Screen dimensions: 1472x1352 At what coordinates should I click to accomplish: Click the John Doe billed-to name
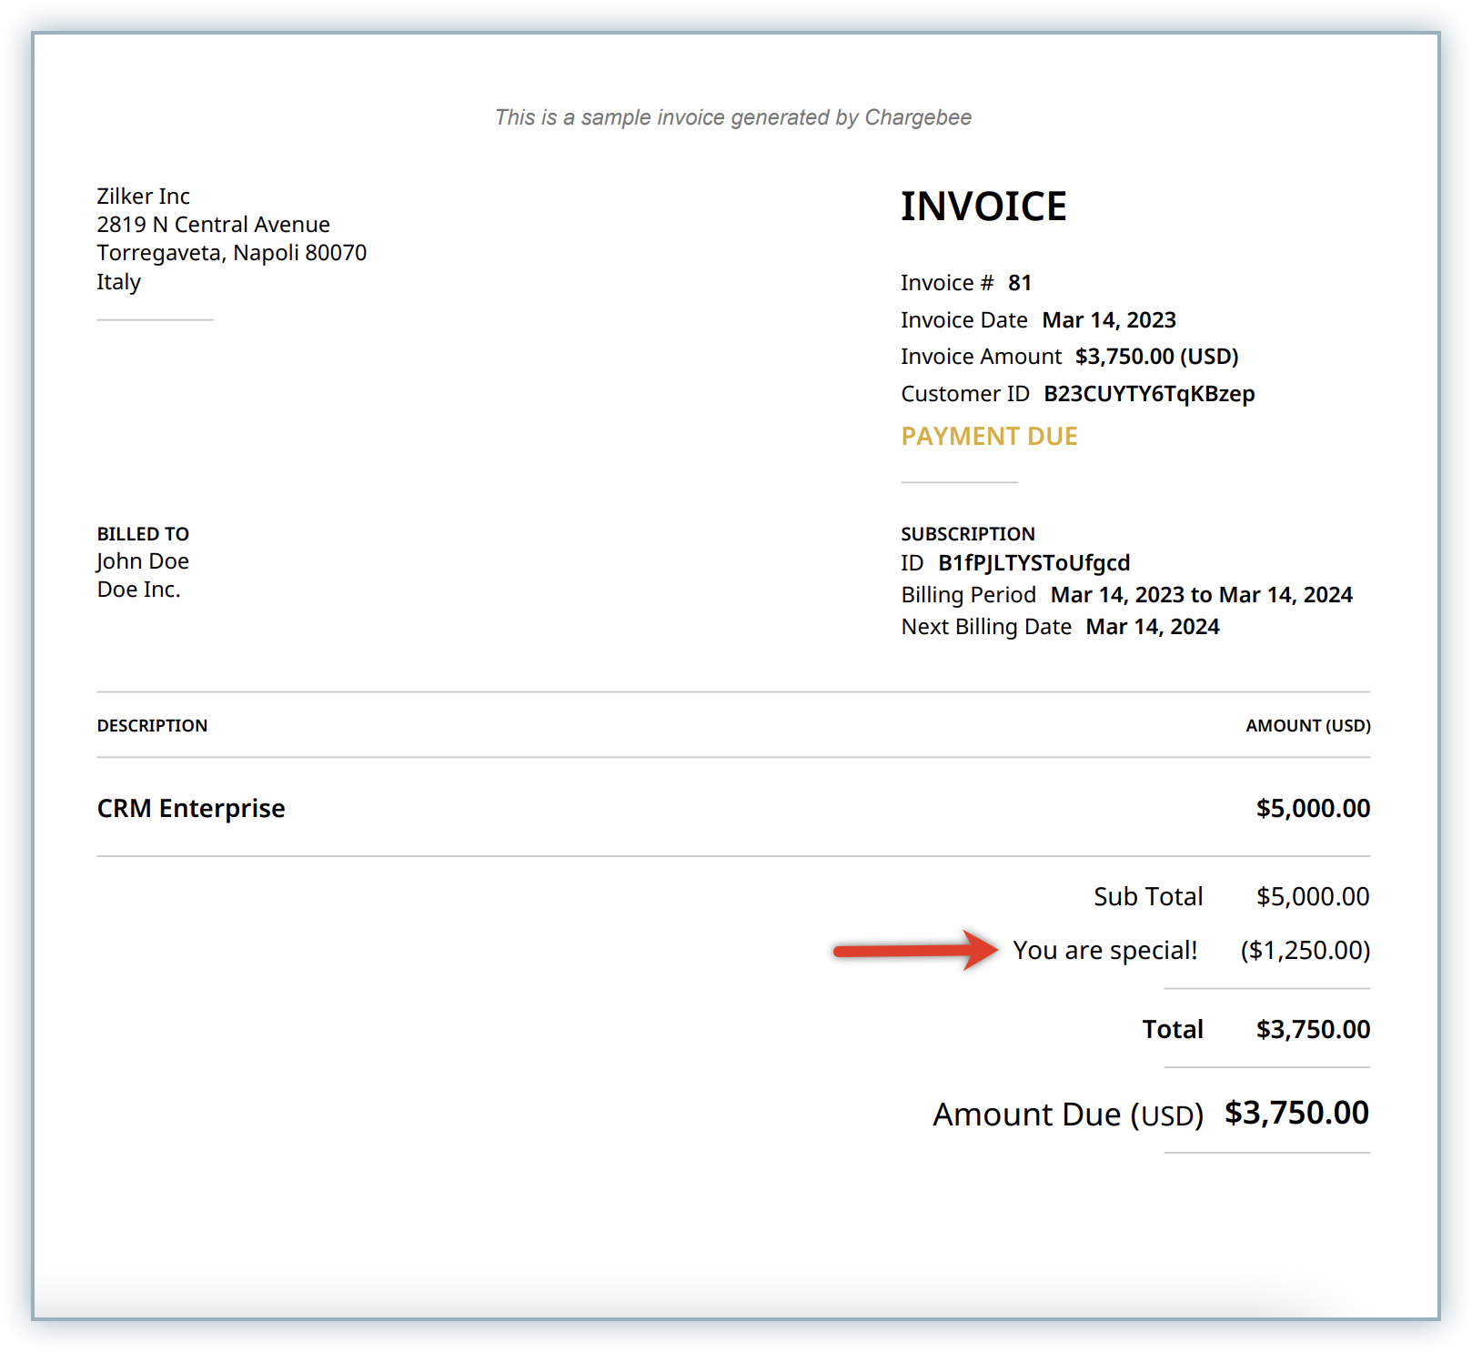pyautogui.click(x=143, y=561)
